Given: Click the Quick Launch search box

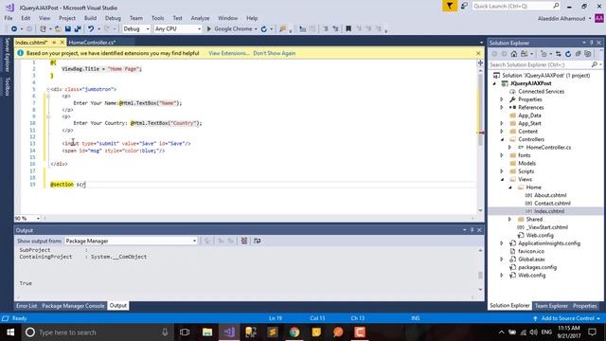Looking at the screenshot, I should click(516, 6).
